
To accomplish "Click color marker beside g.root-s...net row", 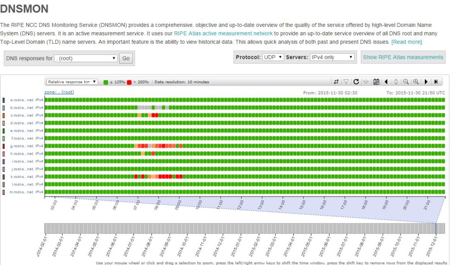I will (x=4, y=146).
